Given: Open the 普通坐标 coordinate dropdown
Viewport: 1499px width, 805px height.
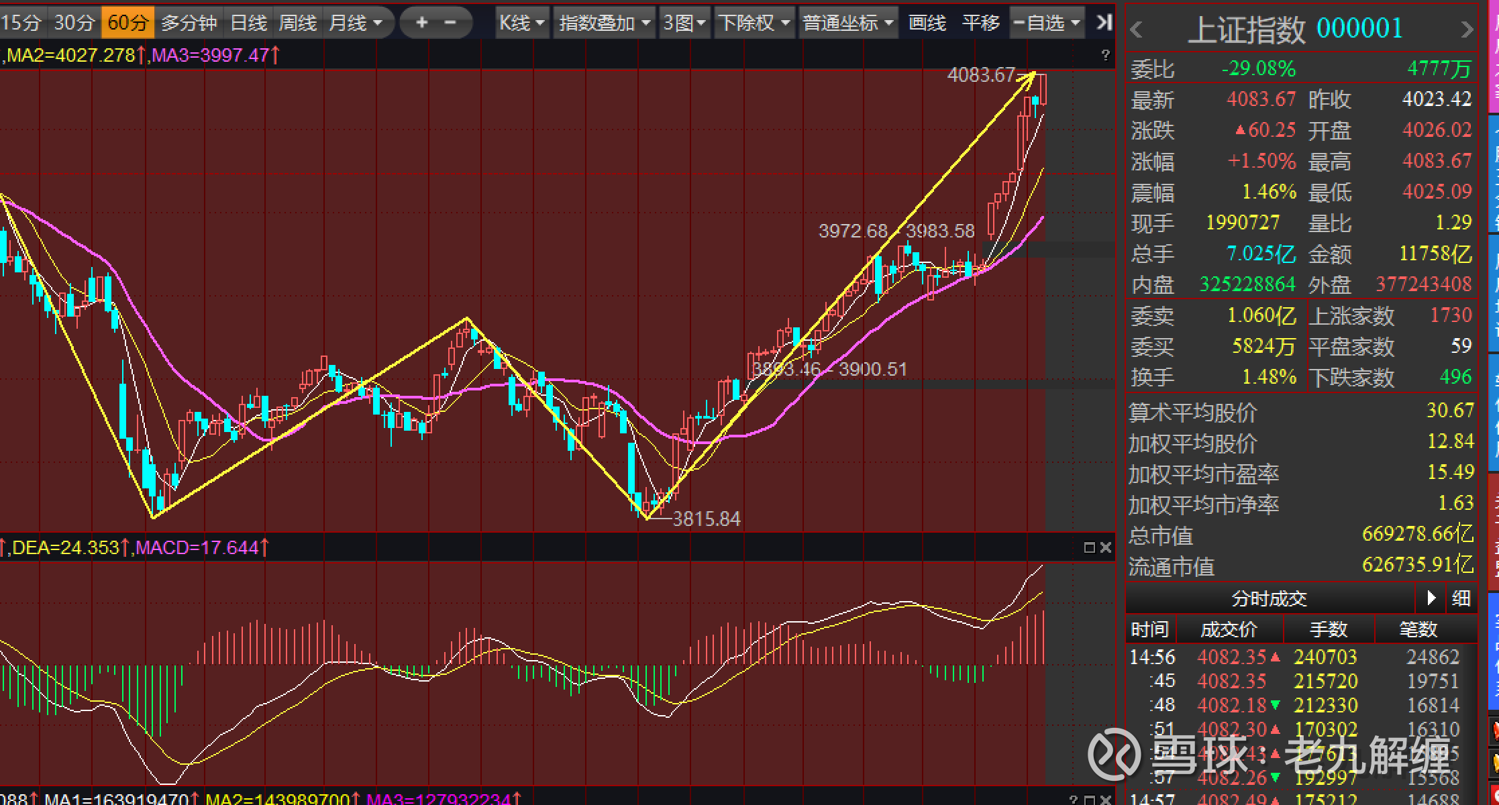Looking at the screenshot, I should (848, 23).
